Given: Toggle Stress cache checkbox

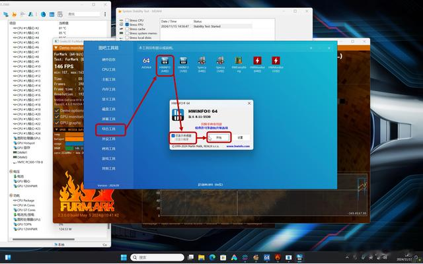Looking at the screenshot, I should click(x=127, y=29).
